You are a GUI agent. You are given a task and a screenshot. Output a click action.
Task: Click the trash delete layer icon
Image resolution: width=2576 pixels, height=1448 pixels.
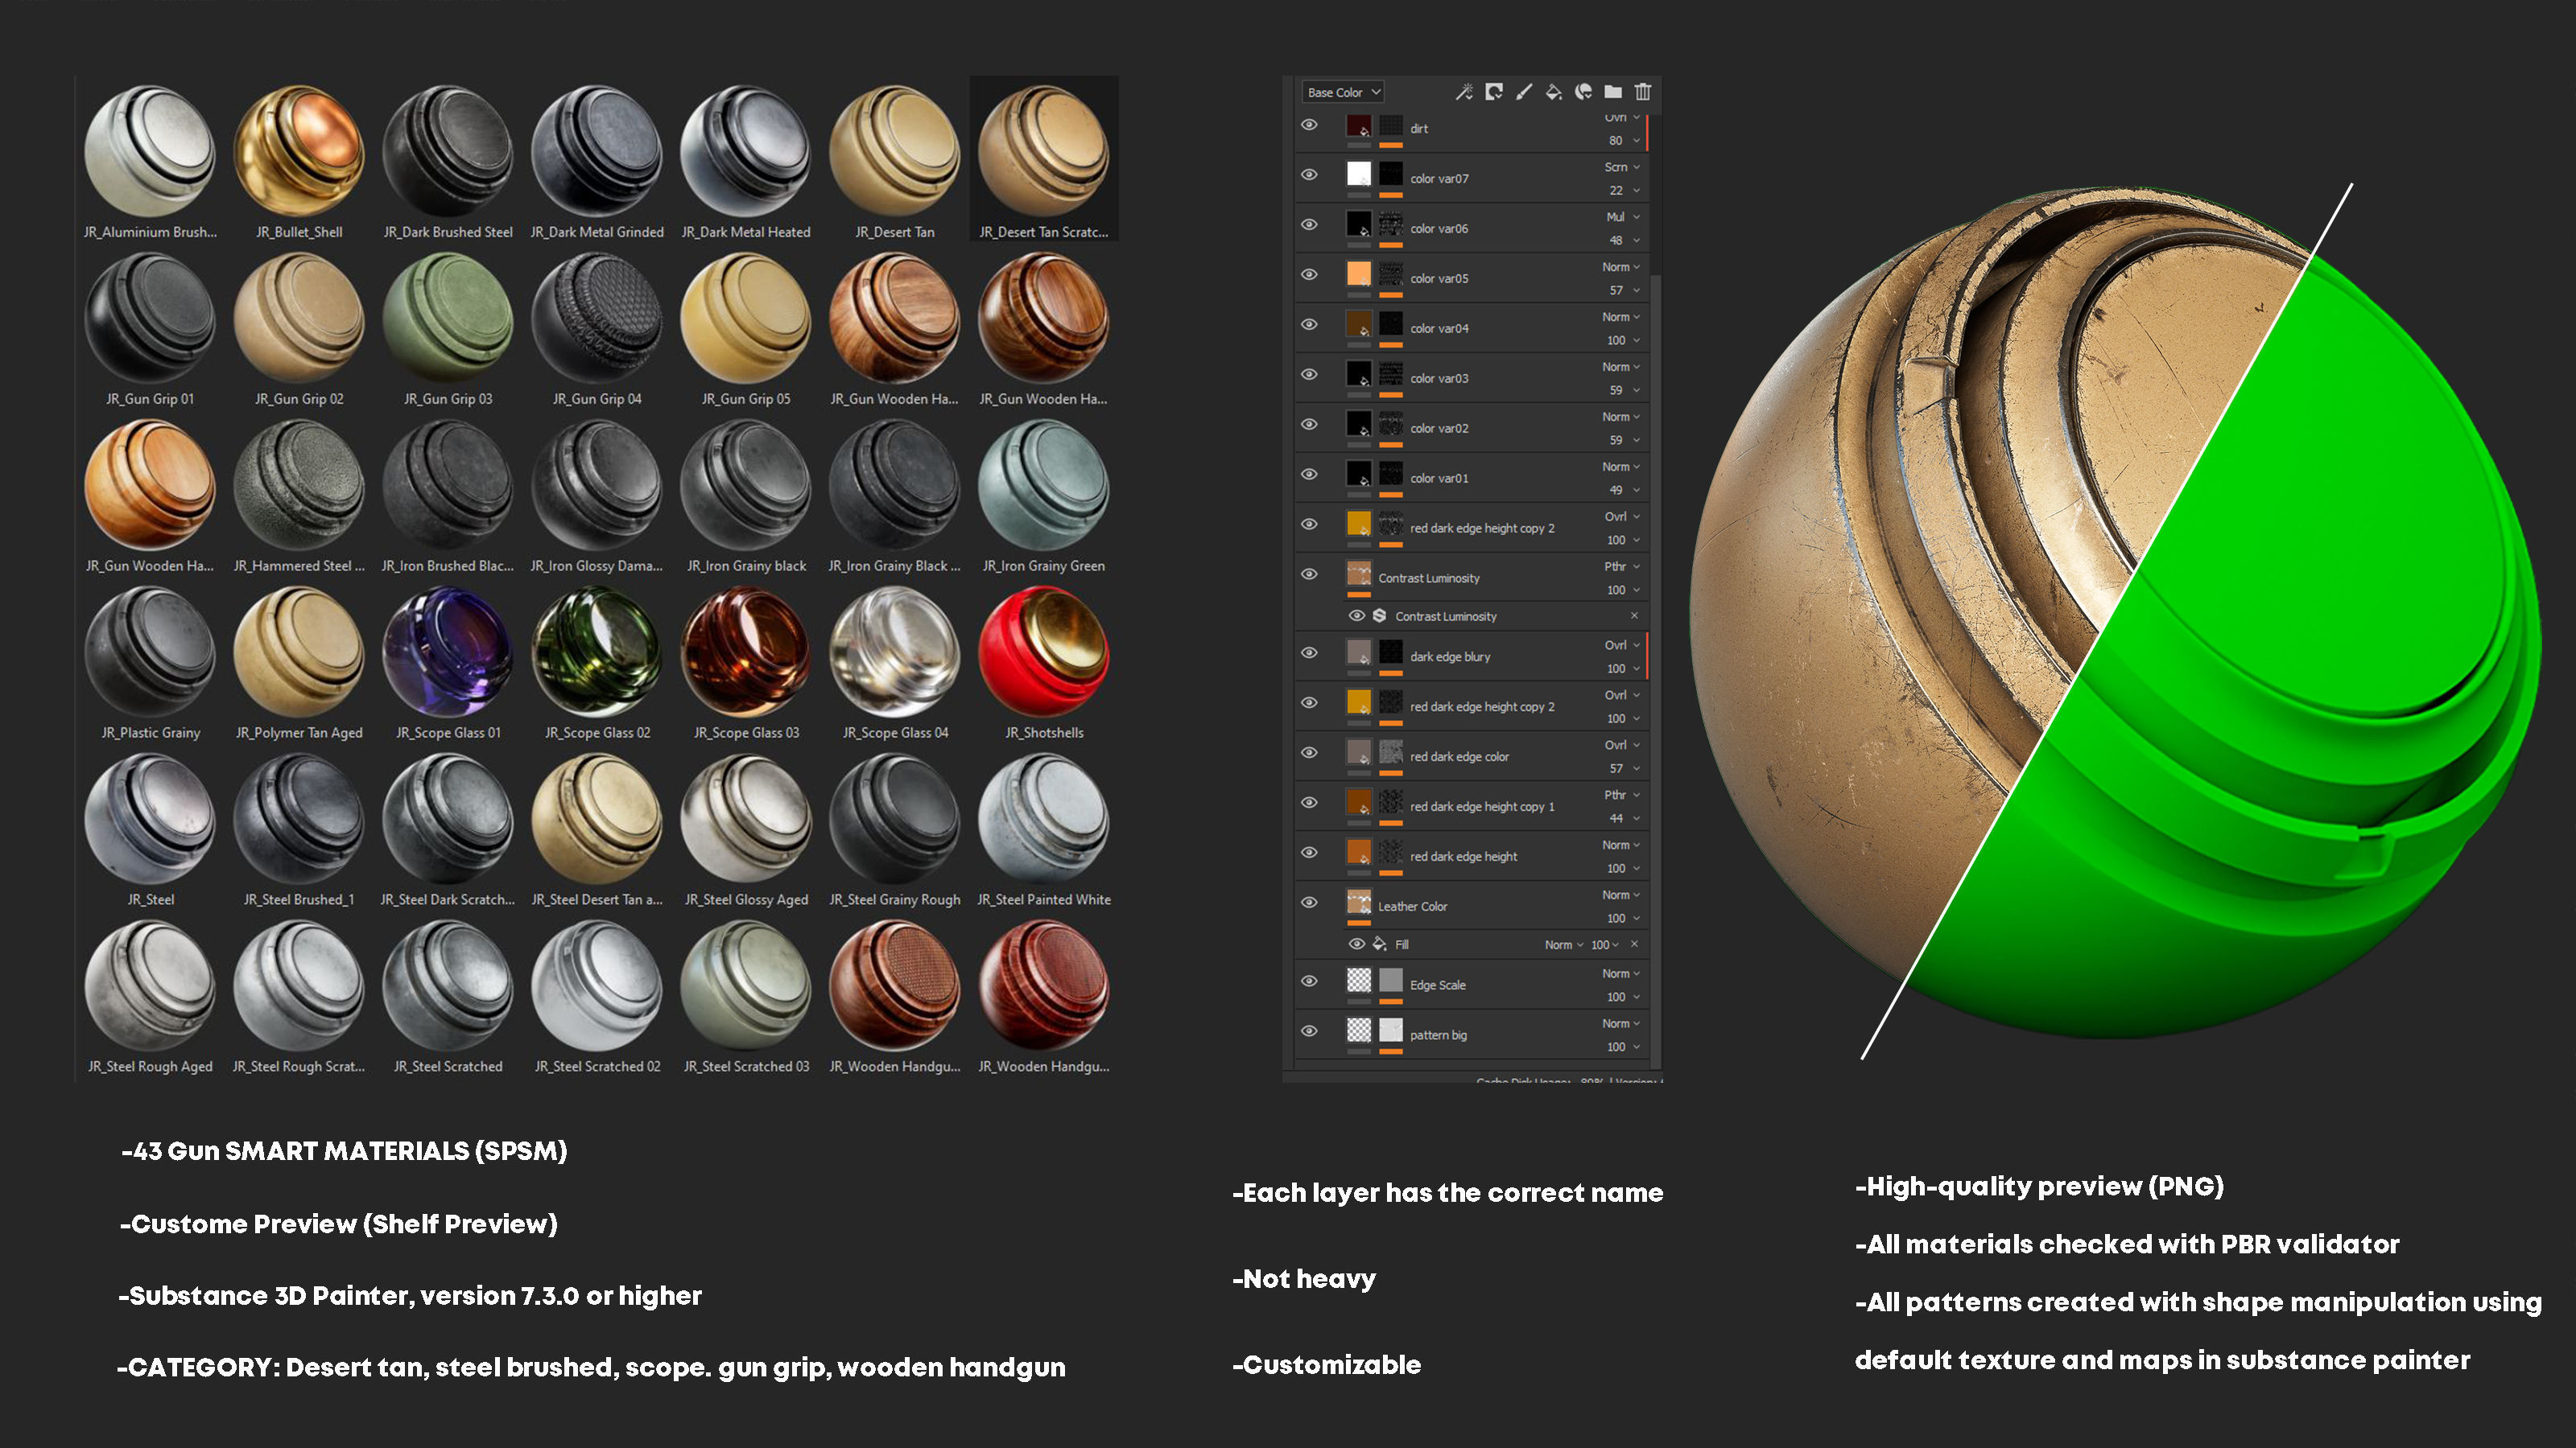click(x=1643, y=92)
